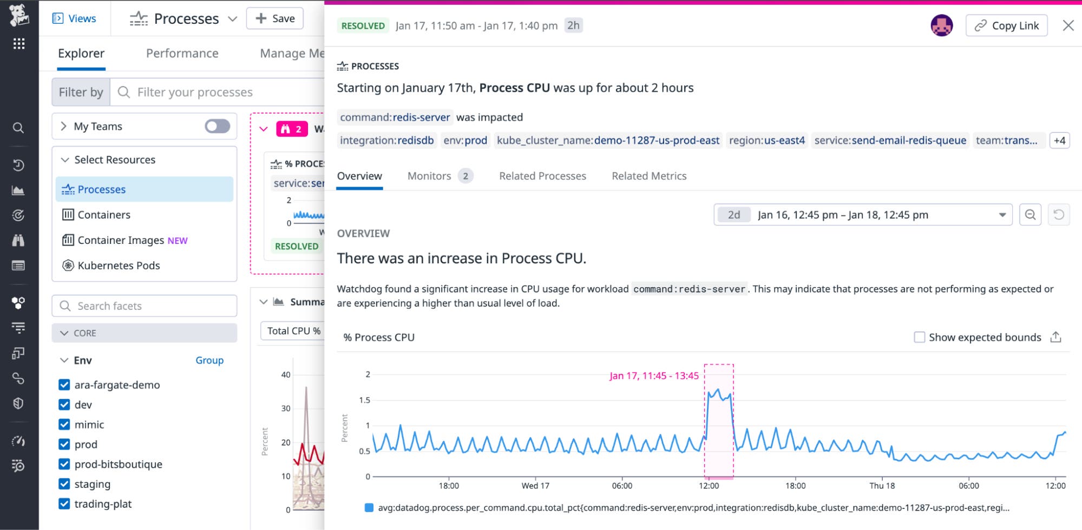Open the Network icon in the sidebar

click(x=18, y=379)
